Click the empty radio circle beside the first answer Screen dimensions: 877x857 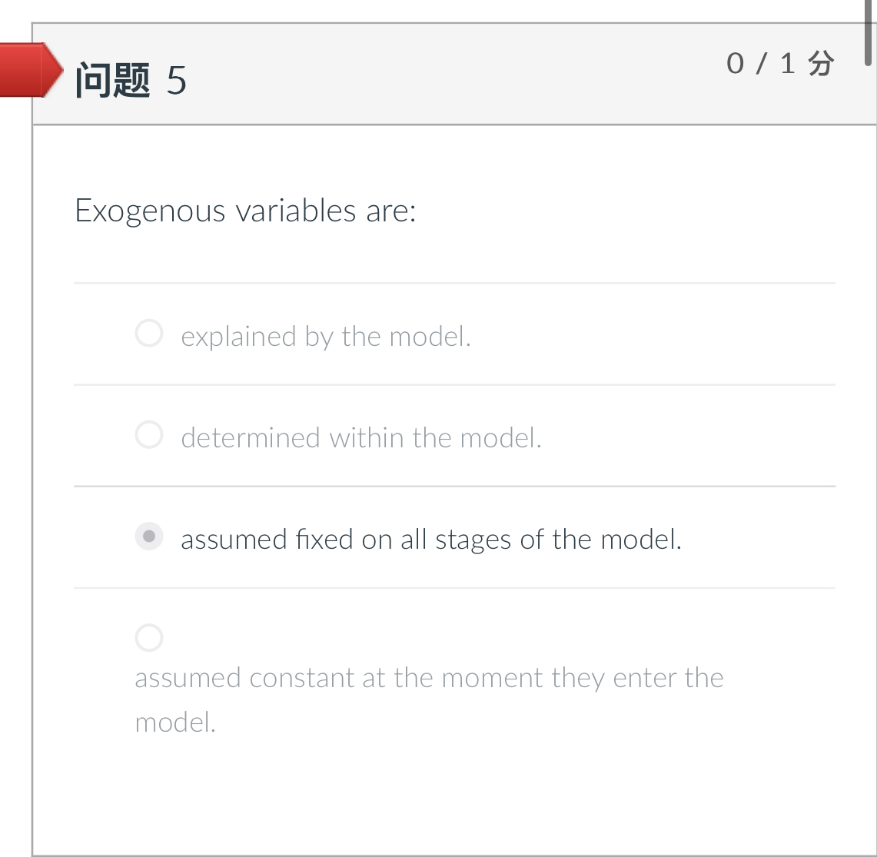tap(148, 334)
